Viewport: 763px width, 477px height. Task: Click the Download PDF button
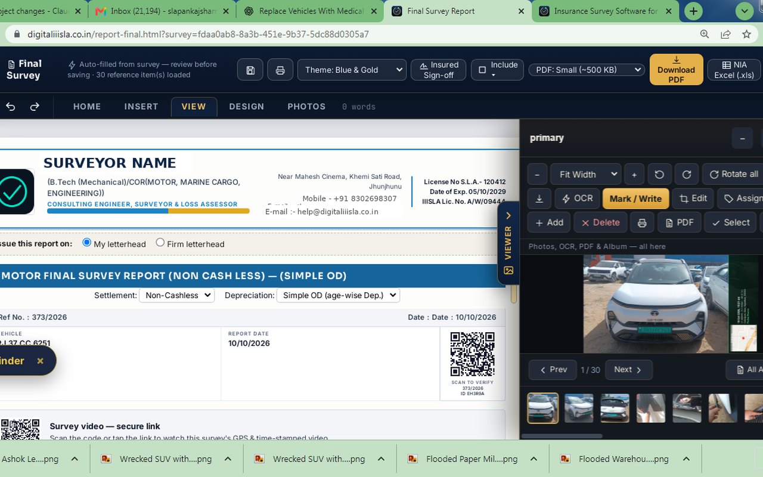tap(676, 69)
